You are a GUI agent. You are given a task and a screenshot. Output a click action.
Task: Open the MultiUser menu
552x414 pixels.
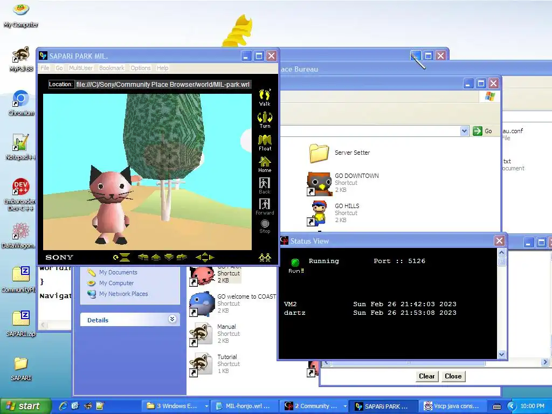(x=81, y=68)
